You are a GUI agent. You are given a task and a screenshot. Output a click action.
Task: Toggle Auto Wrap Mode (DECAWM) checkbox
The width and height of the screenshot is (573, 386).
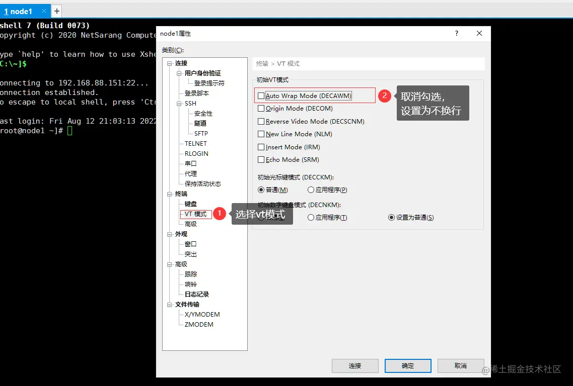(261, 96)
